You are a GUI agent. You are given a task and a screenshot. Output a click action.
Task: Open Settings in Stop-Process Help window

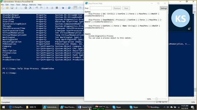coord(163,8)
